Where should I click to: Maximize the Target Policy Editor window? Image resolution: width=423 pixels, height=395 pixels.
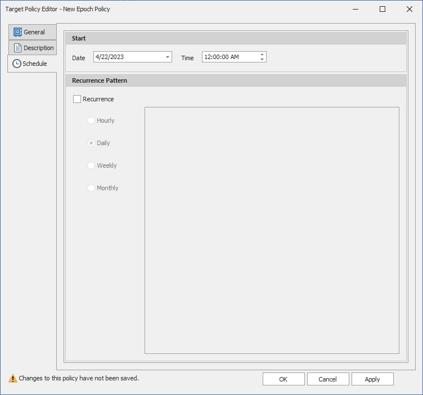click(x=382, y=9)
